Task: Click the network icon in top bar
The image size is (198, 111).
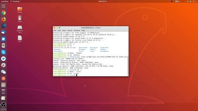Action: pyautogui.click(x=188, y=1)
